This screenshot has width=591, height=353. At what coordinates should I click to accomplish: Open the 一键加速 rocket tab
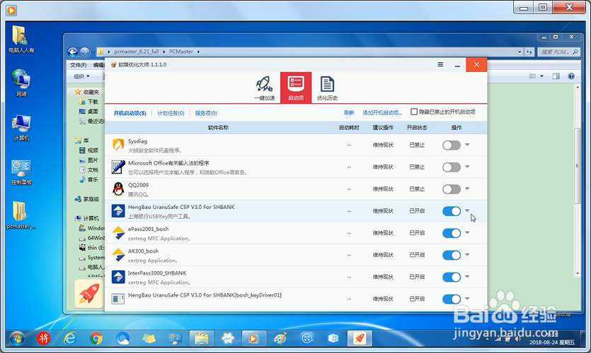pos(264,88)
